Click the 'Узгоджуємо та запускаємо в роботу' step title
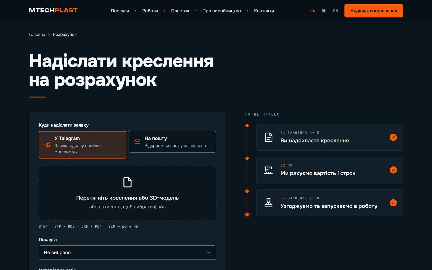 click(329, 206)
